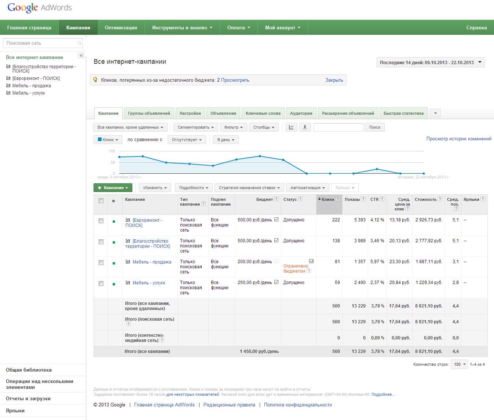Open the Оптимизация menu in top navigation
Screen dimensions: 494x420
pyautogui.click(x=121, y=27)
